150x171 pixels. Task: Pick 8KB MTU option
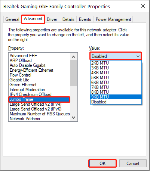click(116, 92)
